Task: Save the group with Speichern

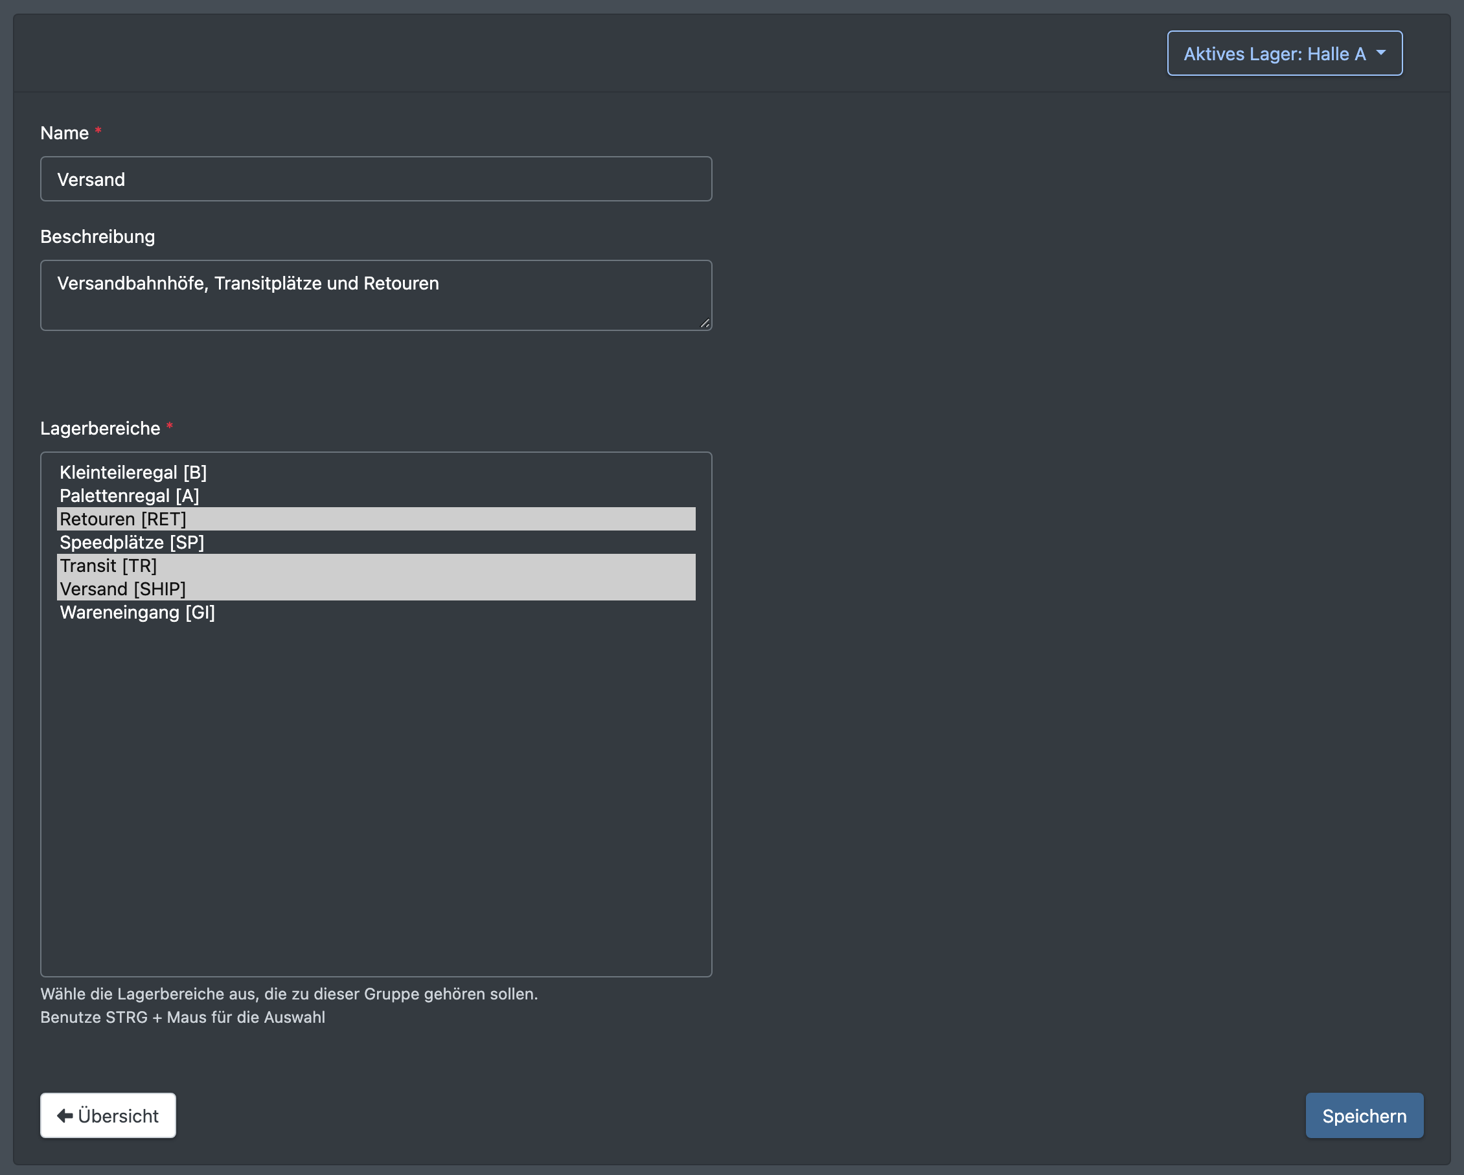Action: [1364, 1115]
